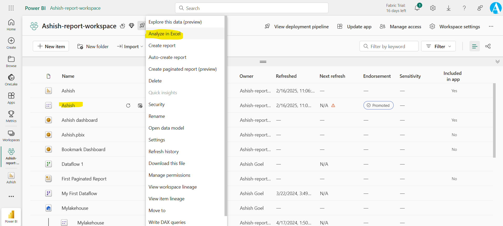The width and height of the screenshot is (503, 226).
Task: Open notifications bell icon
Action: click(x=417, y=8)
